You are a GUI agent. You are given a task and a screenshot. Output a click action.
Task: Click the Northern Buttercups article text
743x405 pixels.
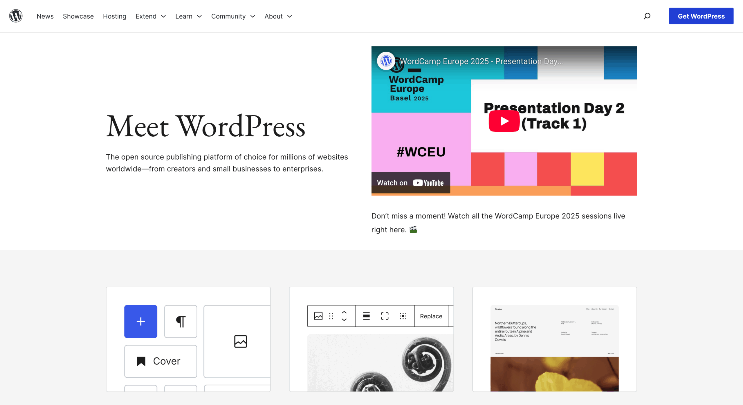pos(515,331)
